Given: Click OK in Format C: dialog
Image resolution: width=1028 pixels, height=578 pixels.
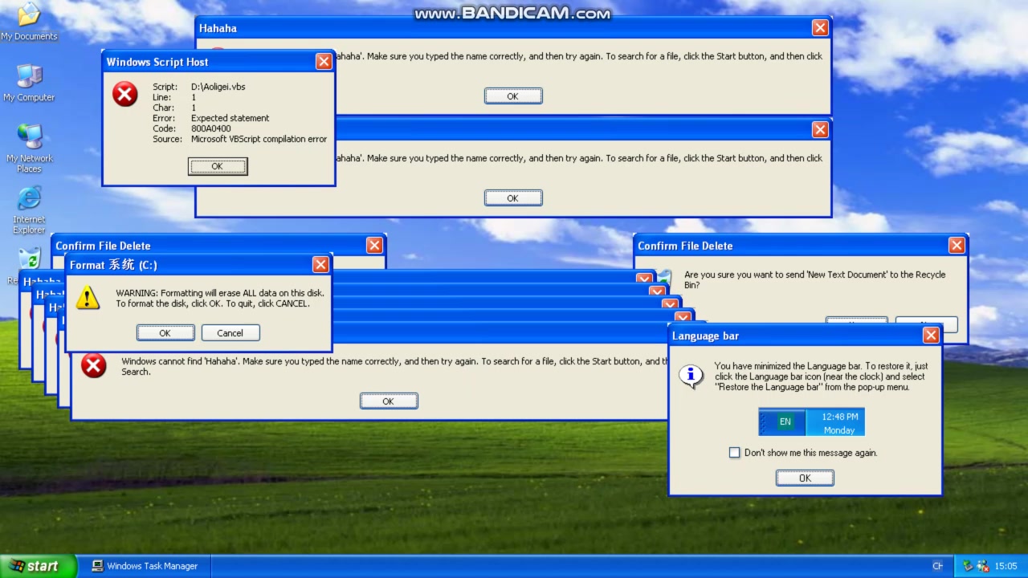Looking at the screenshot, I should click(x=165, y=333).
